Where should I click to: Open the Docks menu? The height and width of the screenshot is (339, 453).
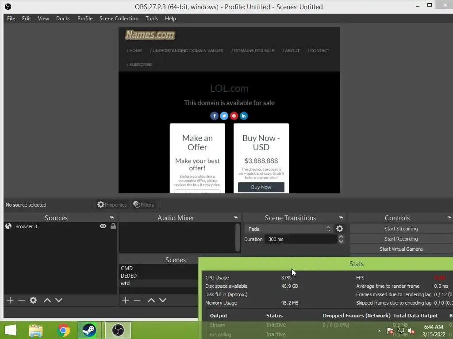(x=63, y=19)
